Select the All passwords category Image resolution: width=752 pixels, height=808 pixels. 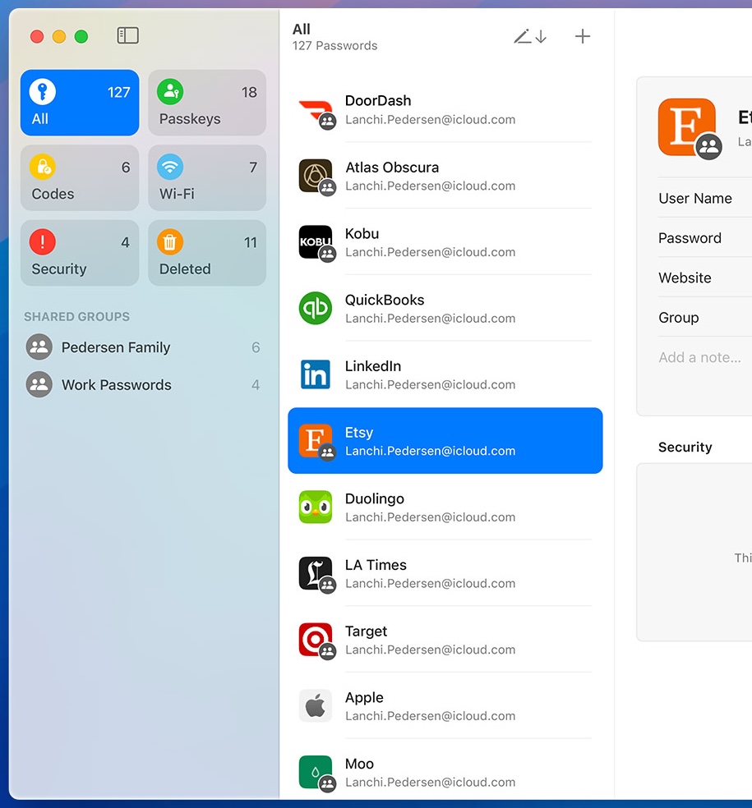[x=80, y=103]
